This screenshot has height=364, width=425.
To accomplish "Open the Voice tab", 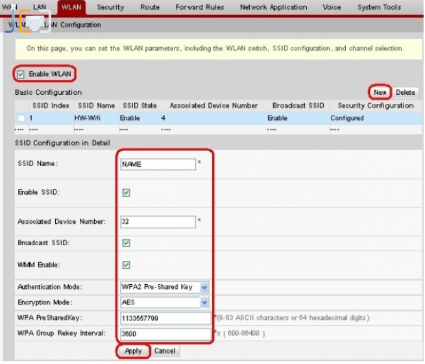I will pyautogui.click(x=332, y=7).
